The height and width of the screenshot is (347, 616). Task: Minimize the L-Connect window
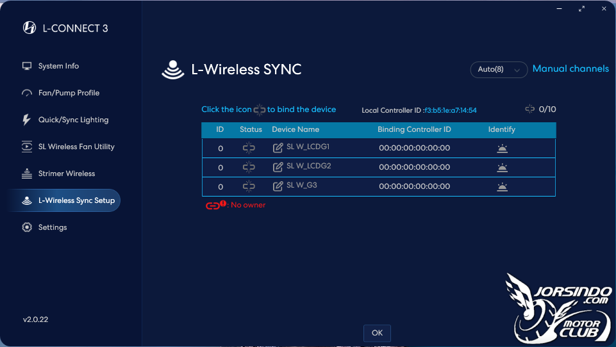tap(559, 8)
